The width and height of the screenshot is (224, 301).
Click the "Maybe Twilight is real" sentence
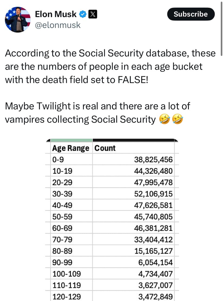(97, 106)
